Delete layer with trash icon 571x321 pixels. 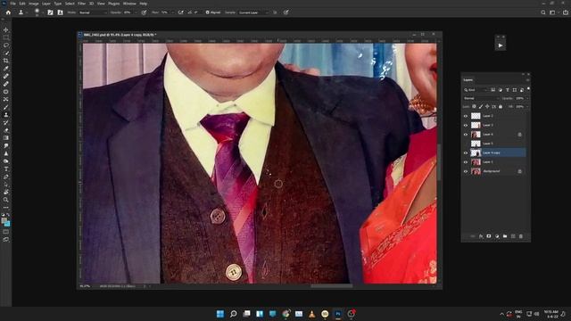[x=521, y=236]
